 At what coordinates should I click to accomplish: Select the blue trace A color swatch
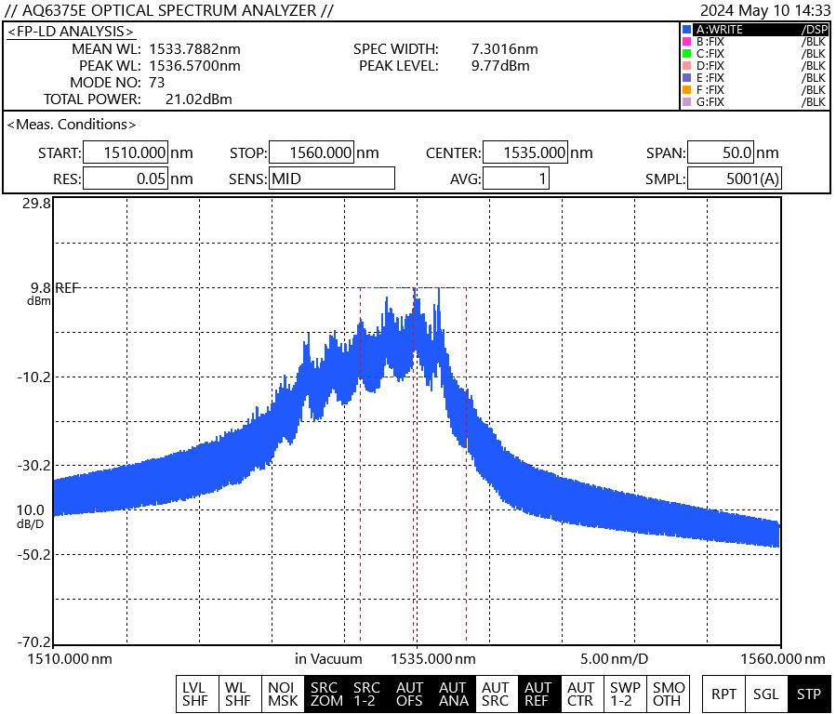tap(686, 30)
